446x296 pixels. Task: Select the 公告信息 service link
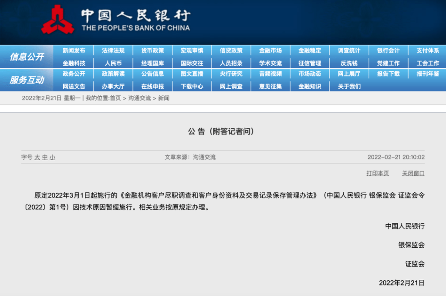[x=152, y=74]
